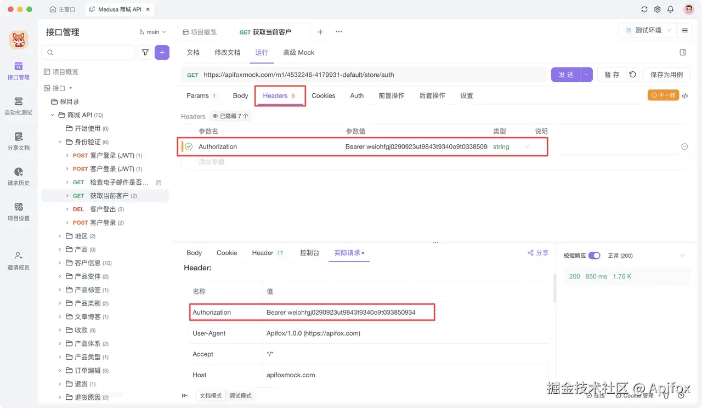Click the code view </> icon near 不一致
This screenshot has height=408, width=702.
click(684, 95)
